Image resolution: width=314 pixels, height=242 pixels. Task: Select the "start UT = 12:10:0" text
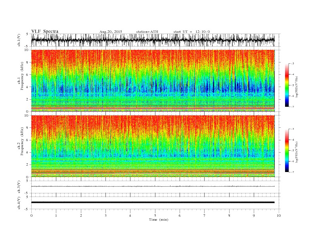(191, 32)
